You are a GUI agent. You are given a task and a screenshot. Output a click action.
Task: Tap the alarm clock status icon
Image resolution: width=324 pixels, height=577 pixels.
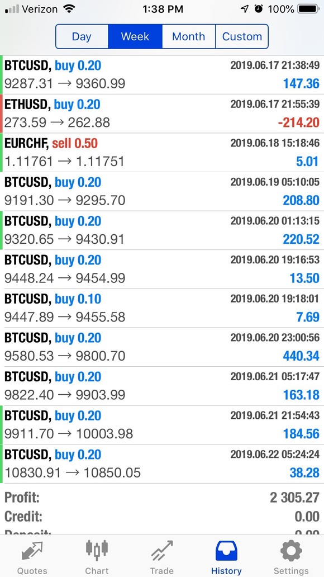[x=259, y=9]
